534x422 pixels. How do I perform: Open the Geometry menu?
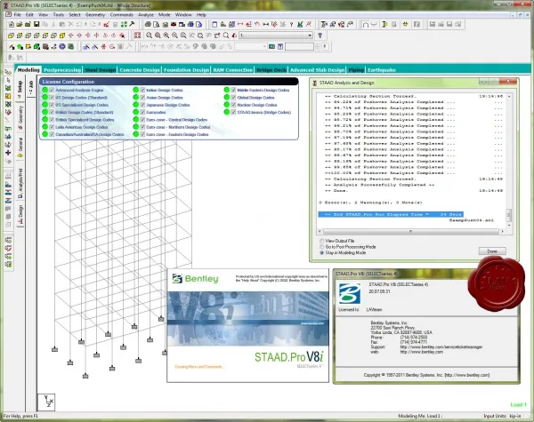(95, 15)
